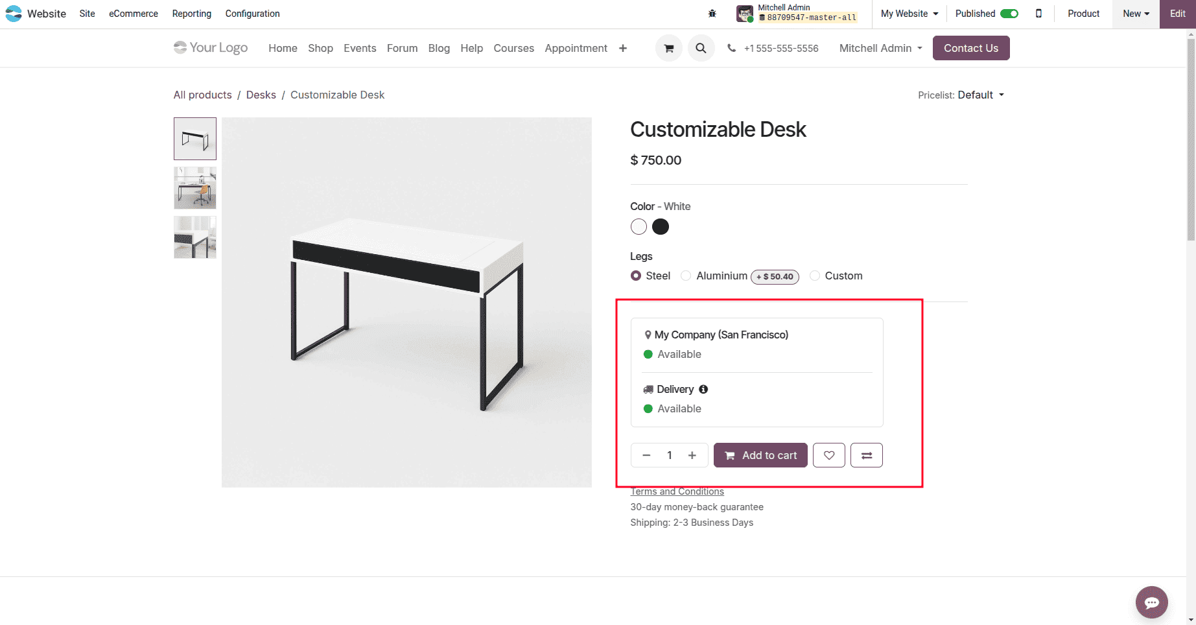
Task: Click the plus icon to add a menu item
Action: click(x=622, y=47)
